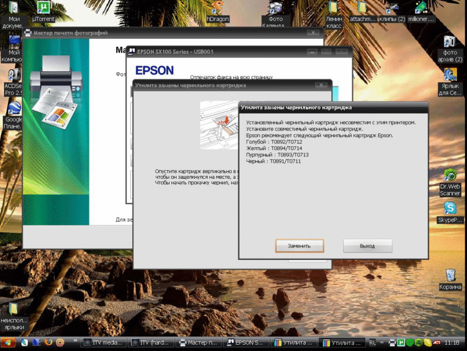Open the millioner desktop shortcut
This screenshot has width=467, height=351.
[421, 12]
